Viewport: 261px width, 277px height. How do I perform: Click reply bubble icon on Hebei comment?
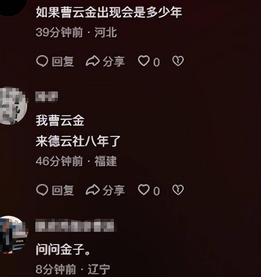pyautogui.click(x=42, y=61)
